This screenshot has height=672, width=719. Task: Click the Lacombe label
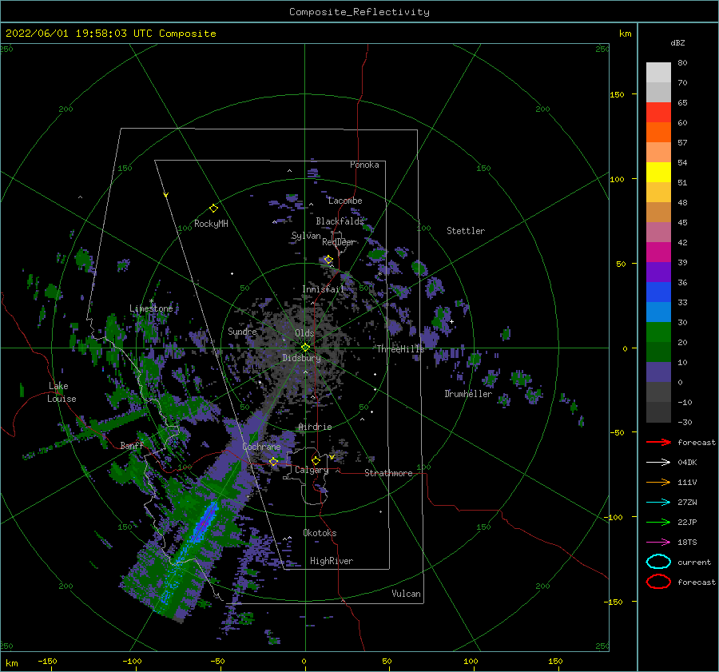pos(345,201)
